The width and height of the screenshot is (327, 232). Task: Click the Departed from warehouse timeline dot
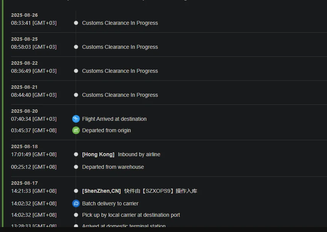point(76,167)
